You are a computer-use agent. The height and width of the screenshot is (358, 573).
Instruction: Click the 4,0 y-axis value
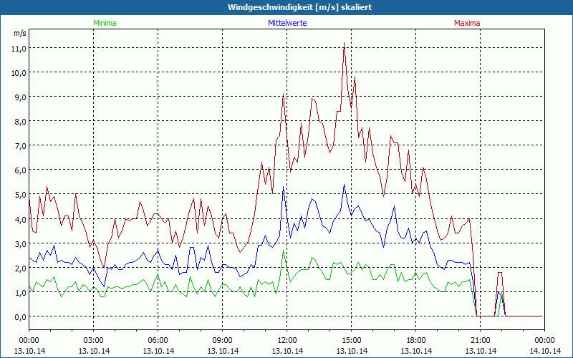point(21,219)
